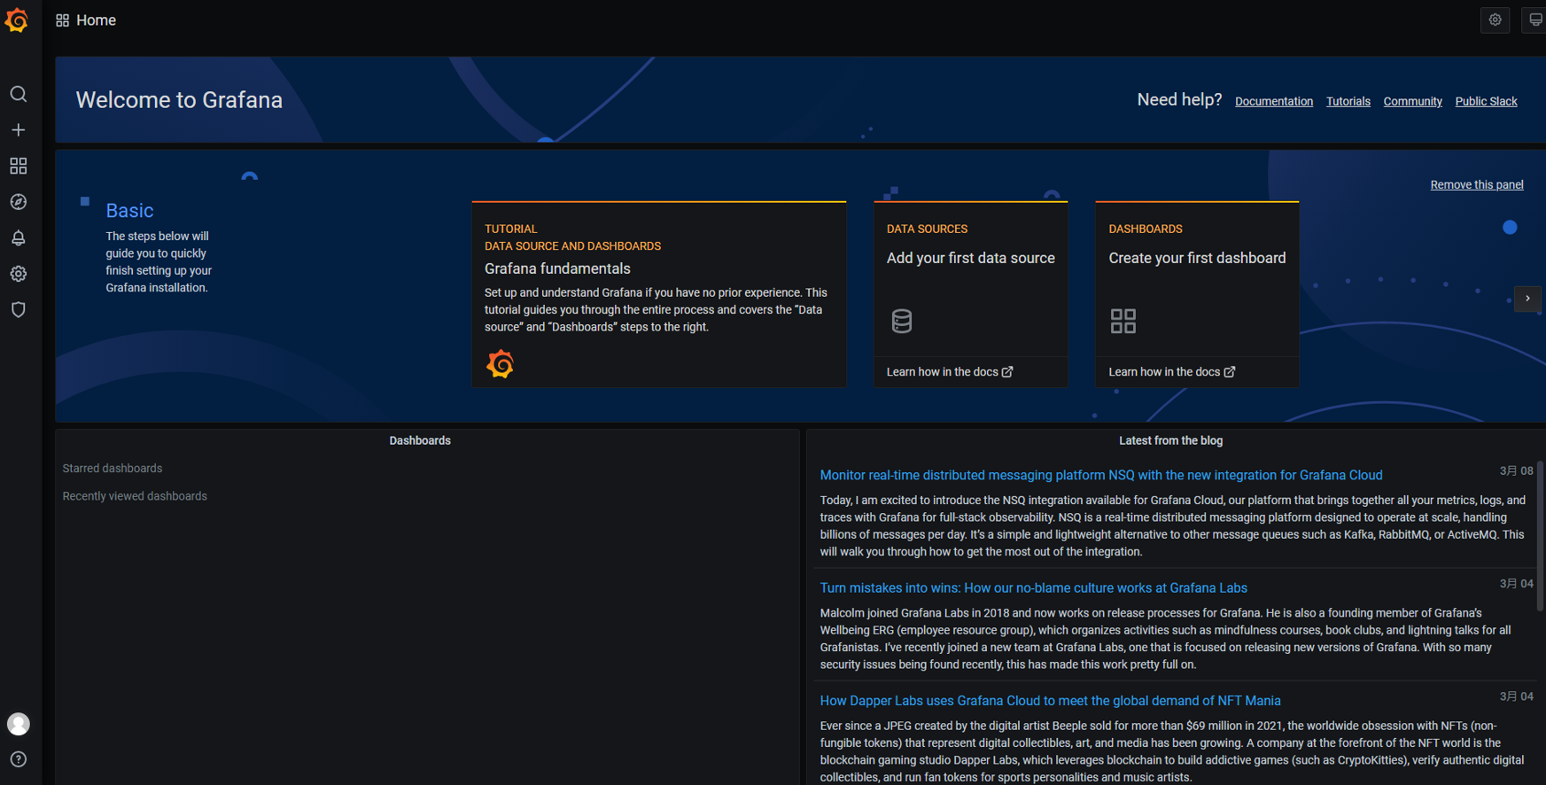Click the Basic setup heading
This screenshot has width=1546, height=785.
(x=129, y=211)
